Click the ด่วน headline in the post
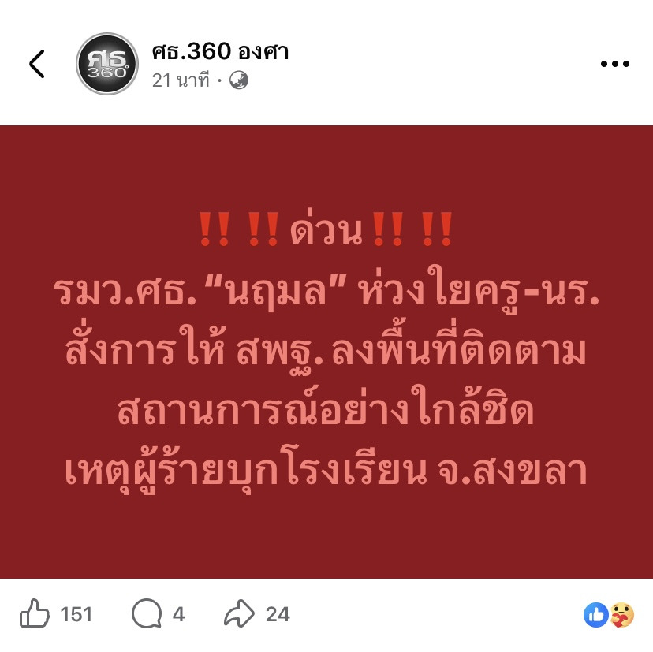 [326, 230]
